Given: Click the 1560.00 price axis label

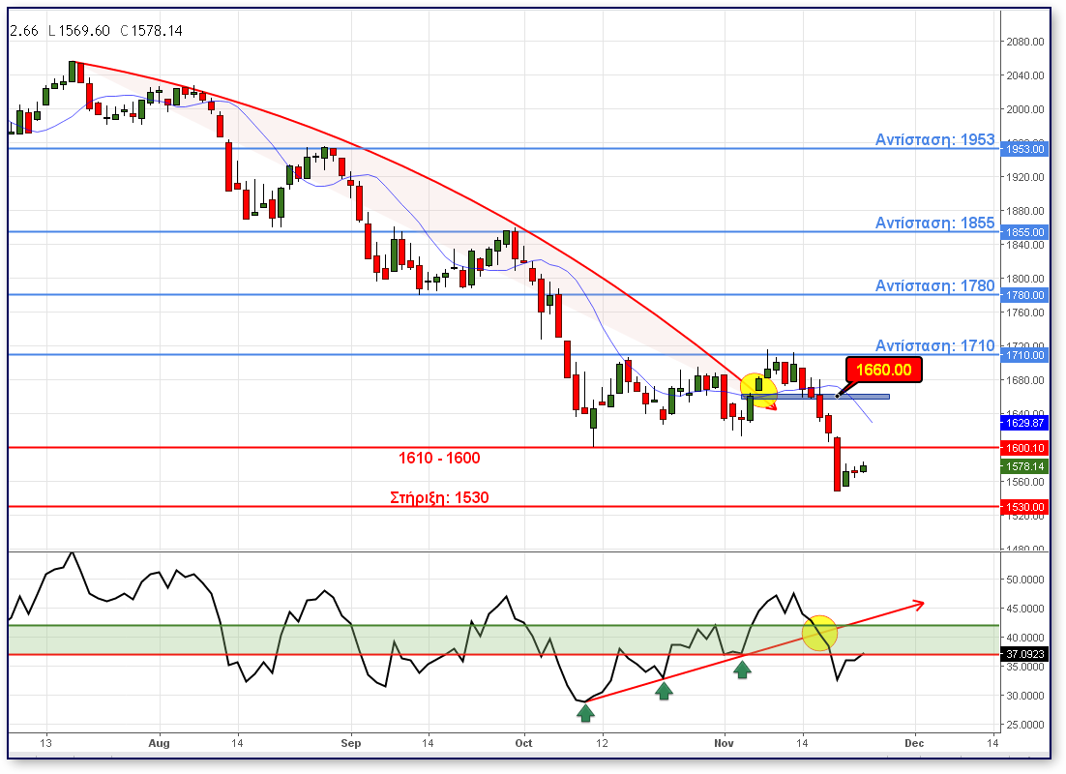Looking at the screenshot, I should (1025, 482).
